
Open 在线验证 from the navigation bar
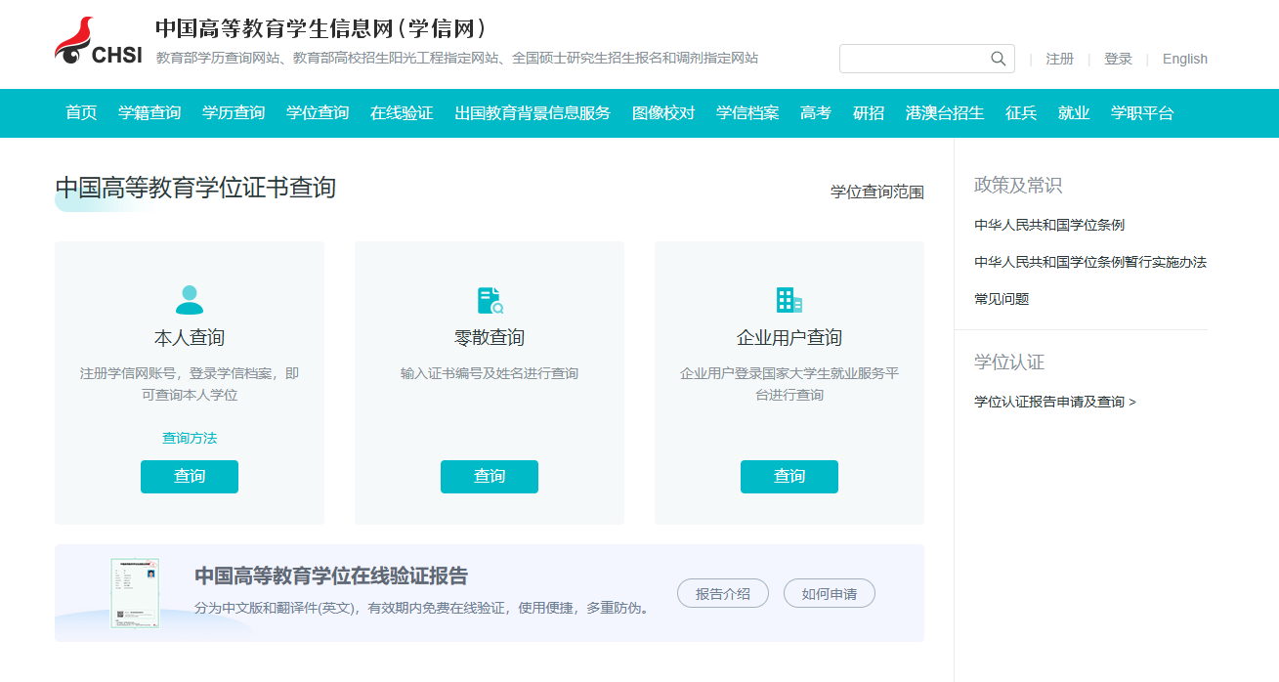[404, 112]
